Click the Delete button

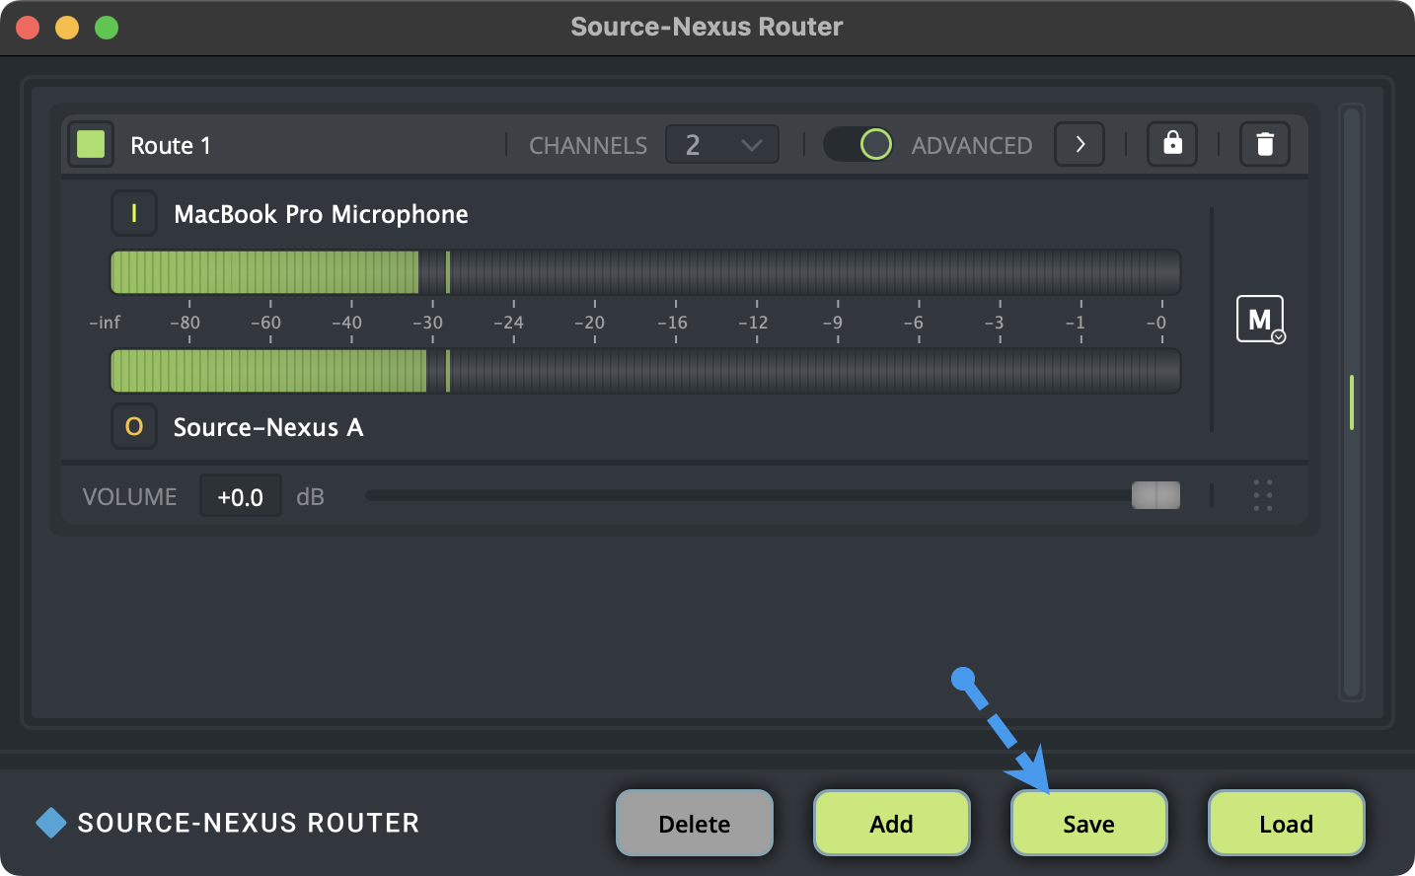coord(695,824)
